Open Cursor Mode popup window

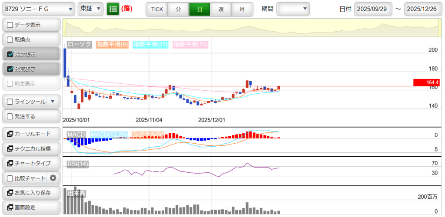coord(31,134)
